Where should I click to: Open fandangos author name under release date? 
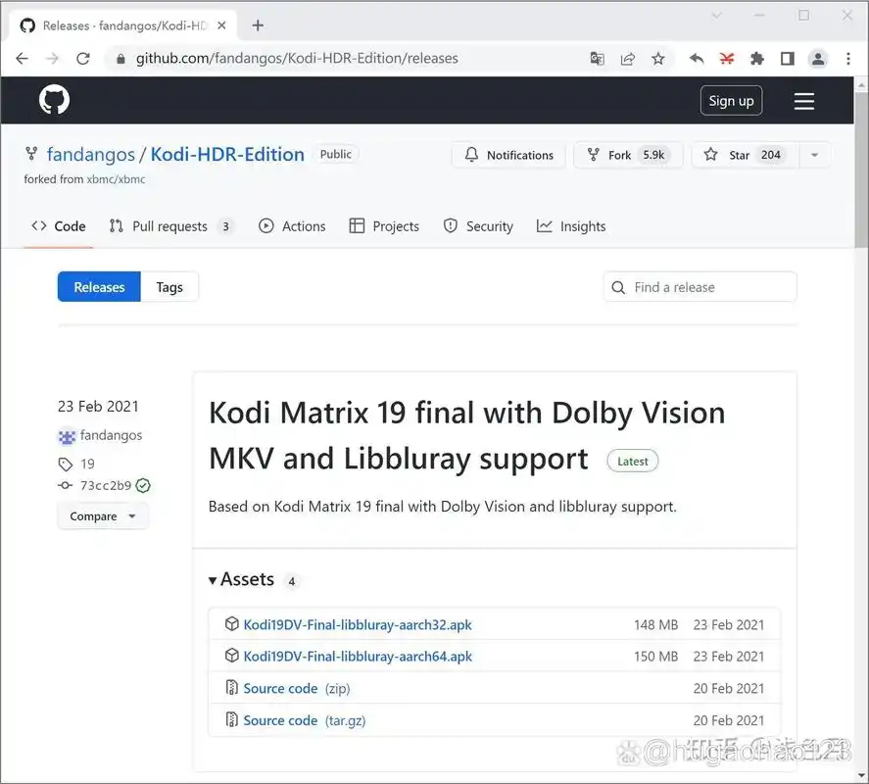111,435
